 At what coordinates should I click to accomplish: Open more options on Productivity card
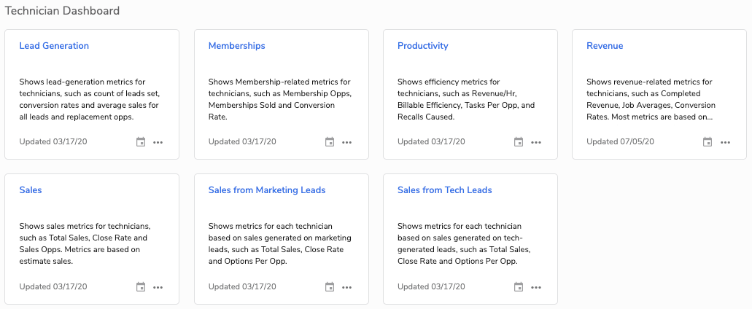[x=536, y=142]
